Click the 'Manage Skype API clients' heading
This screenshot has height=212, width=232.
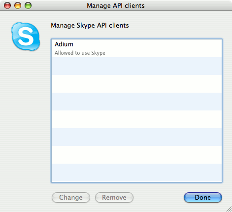[x=90, y=26]
